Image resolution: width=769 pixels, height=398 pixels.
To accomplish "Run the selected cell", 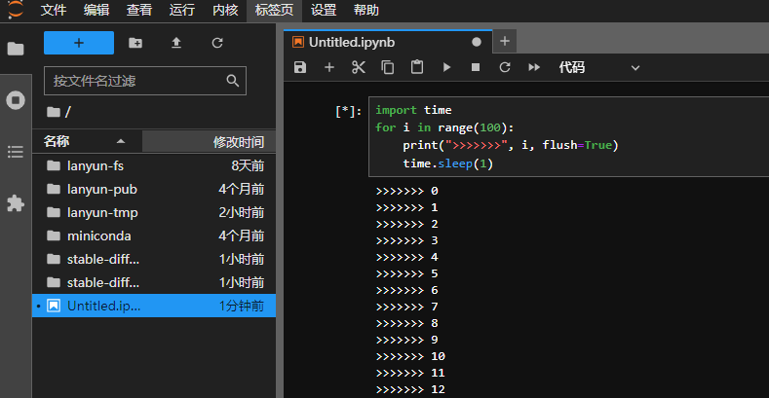I will [446, 67].
